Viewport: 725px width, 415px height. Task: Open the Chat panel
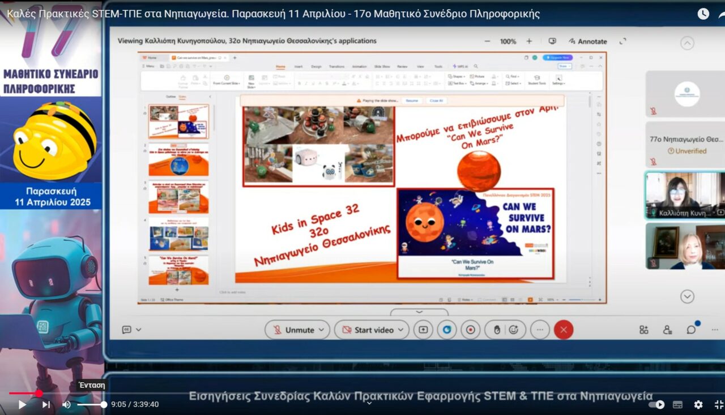point(691,330)
